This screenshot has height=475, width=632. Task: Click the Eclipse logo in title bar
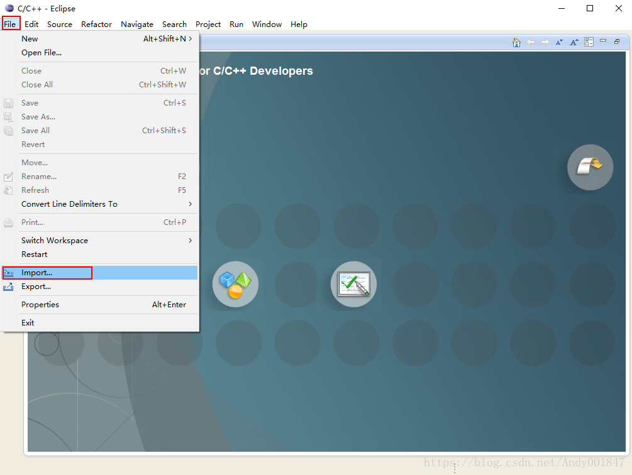point(9,8)
